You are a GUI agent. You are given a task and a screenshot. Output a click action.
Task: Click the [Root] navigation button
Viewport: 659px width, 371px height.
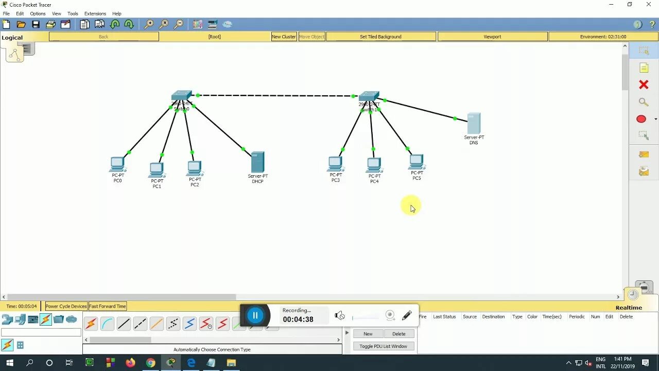(x=215, y=37)
